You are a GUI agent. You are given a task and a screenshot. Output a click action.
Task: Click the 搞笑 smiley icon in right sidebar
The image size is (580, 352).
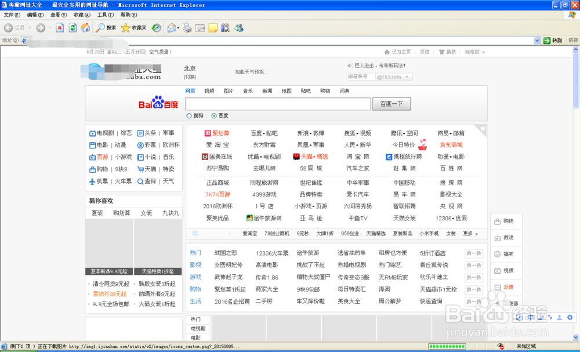[498, 254]
